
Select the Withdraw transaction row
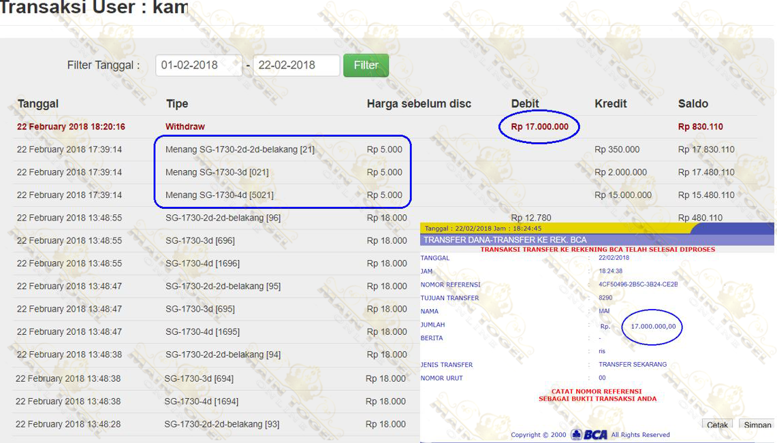(x=185, y=127)
